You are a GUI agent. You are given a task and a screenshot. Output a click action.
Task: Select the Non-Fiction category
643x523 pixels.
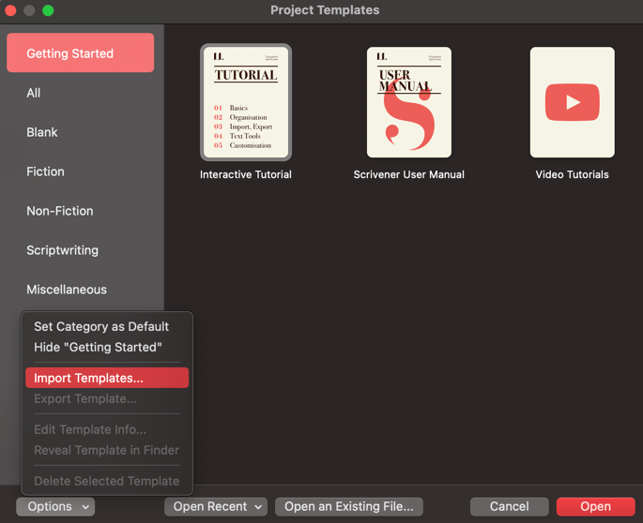click(59, 211)
